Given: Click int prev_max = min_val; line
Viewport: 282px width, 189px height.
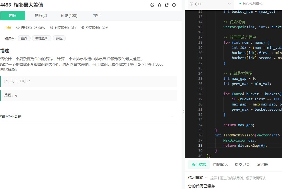Looking at the screenshot, I should coord(247,84).
